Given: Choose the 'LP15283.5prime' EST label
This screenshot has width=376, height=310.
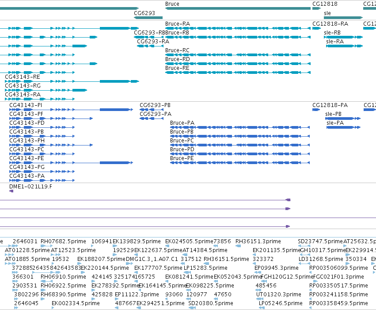Looking at the screenshot, I should (205, 268).
